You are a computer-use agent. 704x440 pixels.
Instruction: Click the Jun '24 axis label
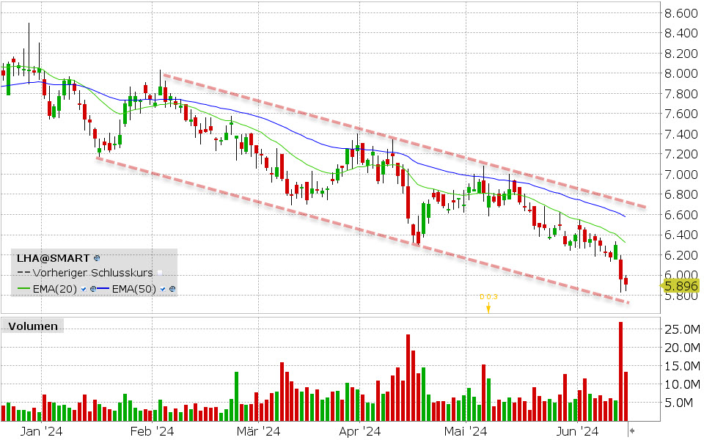coord(577,431)
